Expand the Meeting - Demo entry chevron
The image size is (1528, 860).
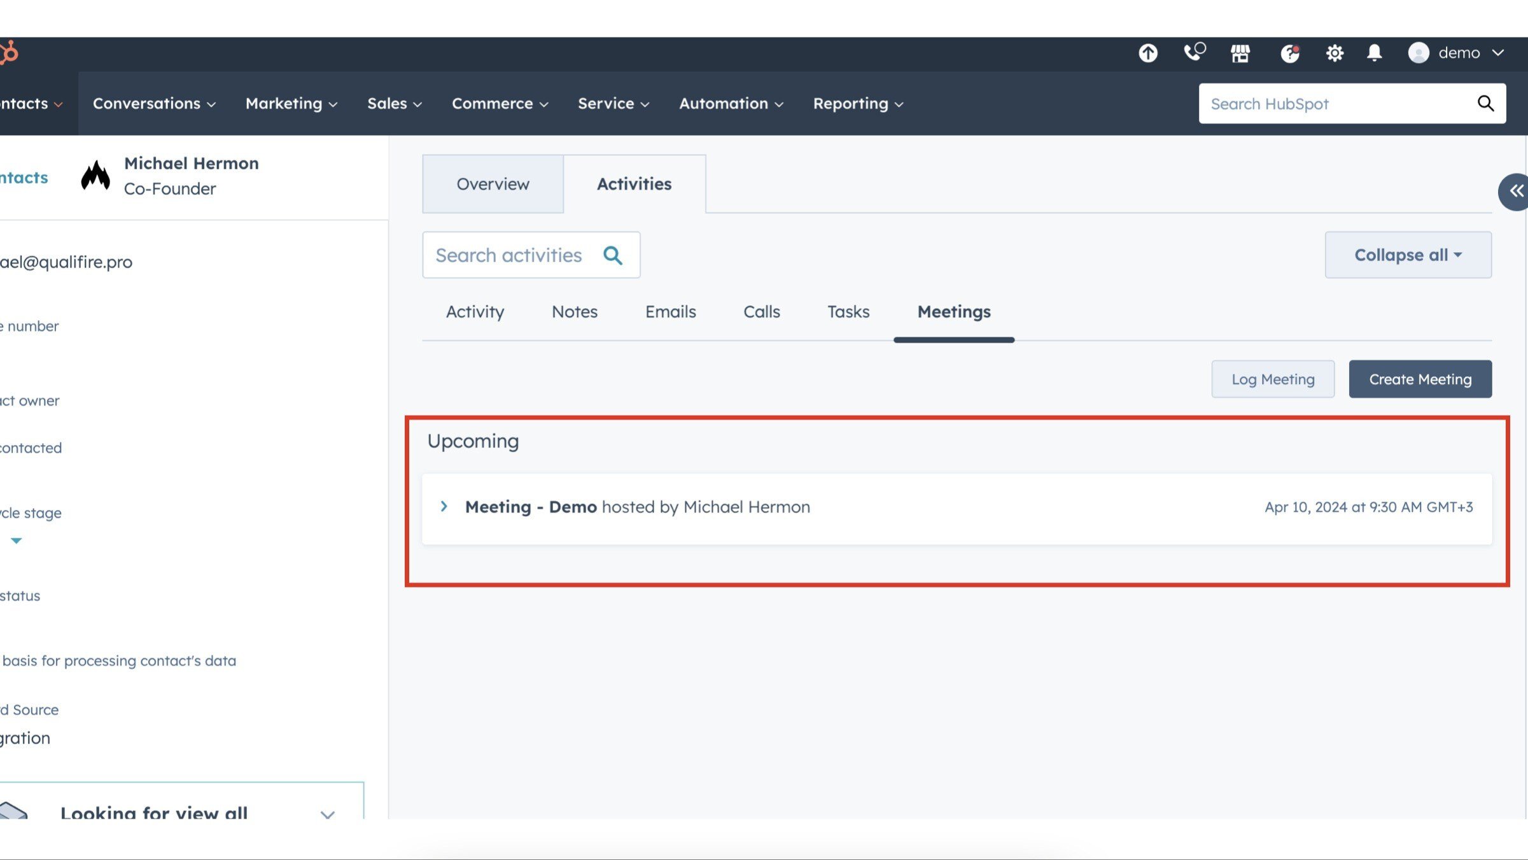(444, 507)
